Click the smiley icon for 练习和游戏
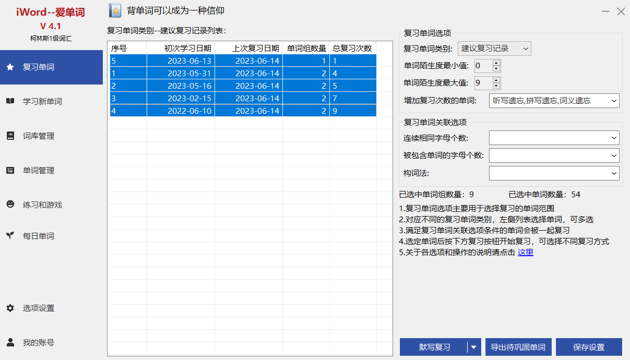 click(x=10, y=205)
